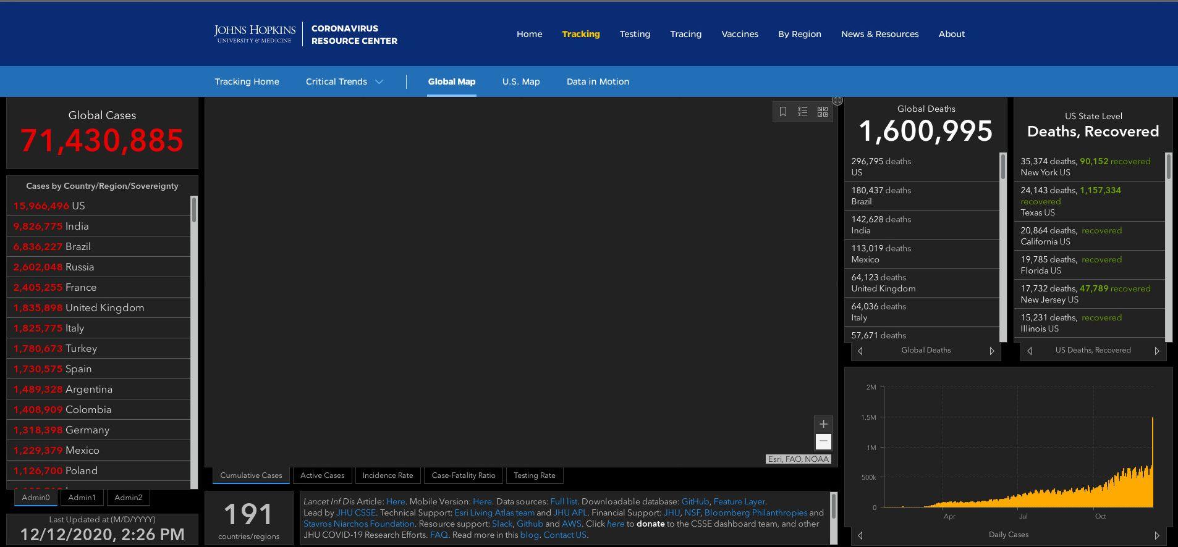Show next panel after US Deaths, Recovered
This screenshot has width=1178, height=547.
pyautogui.click(x=1157, y=351)
